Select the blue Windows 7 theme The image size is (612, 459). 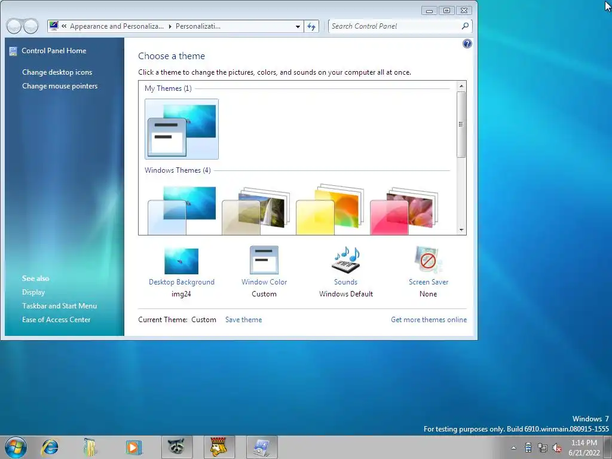[x=182, y=210]
